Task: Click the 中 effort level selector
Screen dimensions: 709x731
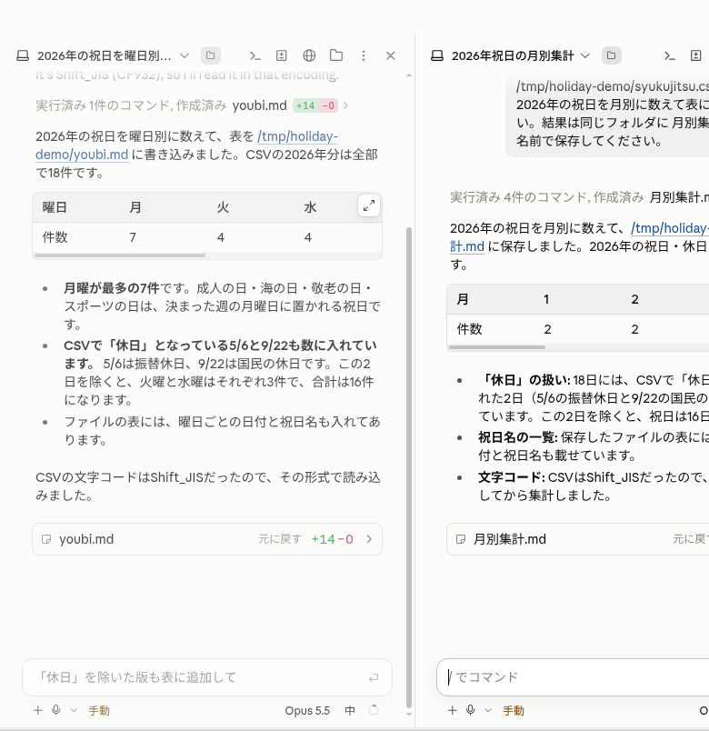Action: tap(350, 710)
